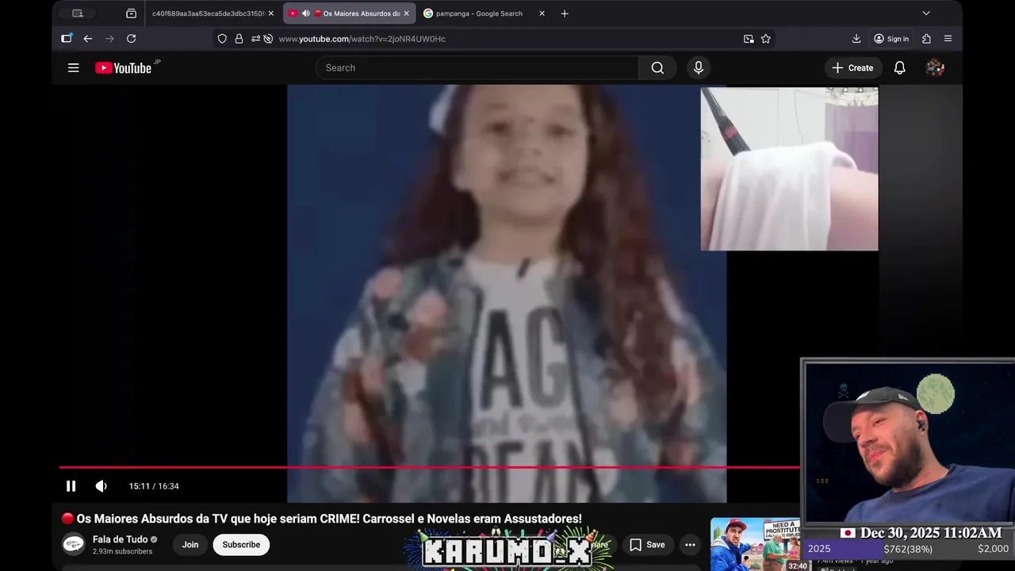Screen dimensions: 1015x571
Task: Click the Create button
Action: tap(852, 68)
